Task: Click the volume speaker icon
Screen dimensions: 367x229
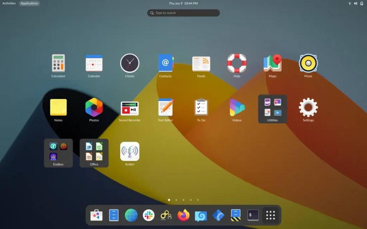Action: coord(356,4)
